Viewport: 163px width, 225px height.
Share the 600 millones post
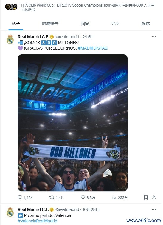[x=154, y=198]
